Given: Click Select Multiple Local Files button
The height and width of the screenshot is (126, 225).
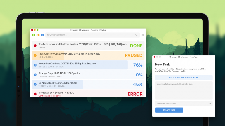Looking at the screenshot, I should click(x=183, y=78).
